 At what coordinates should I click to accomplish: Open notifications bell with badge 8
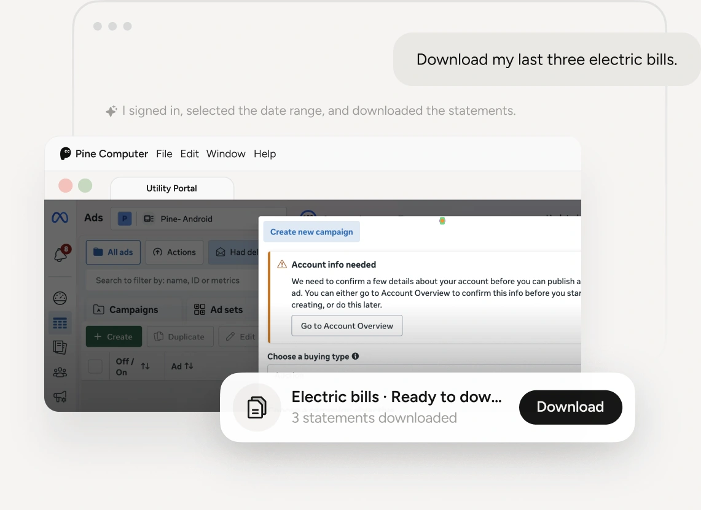pos(61,253)
